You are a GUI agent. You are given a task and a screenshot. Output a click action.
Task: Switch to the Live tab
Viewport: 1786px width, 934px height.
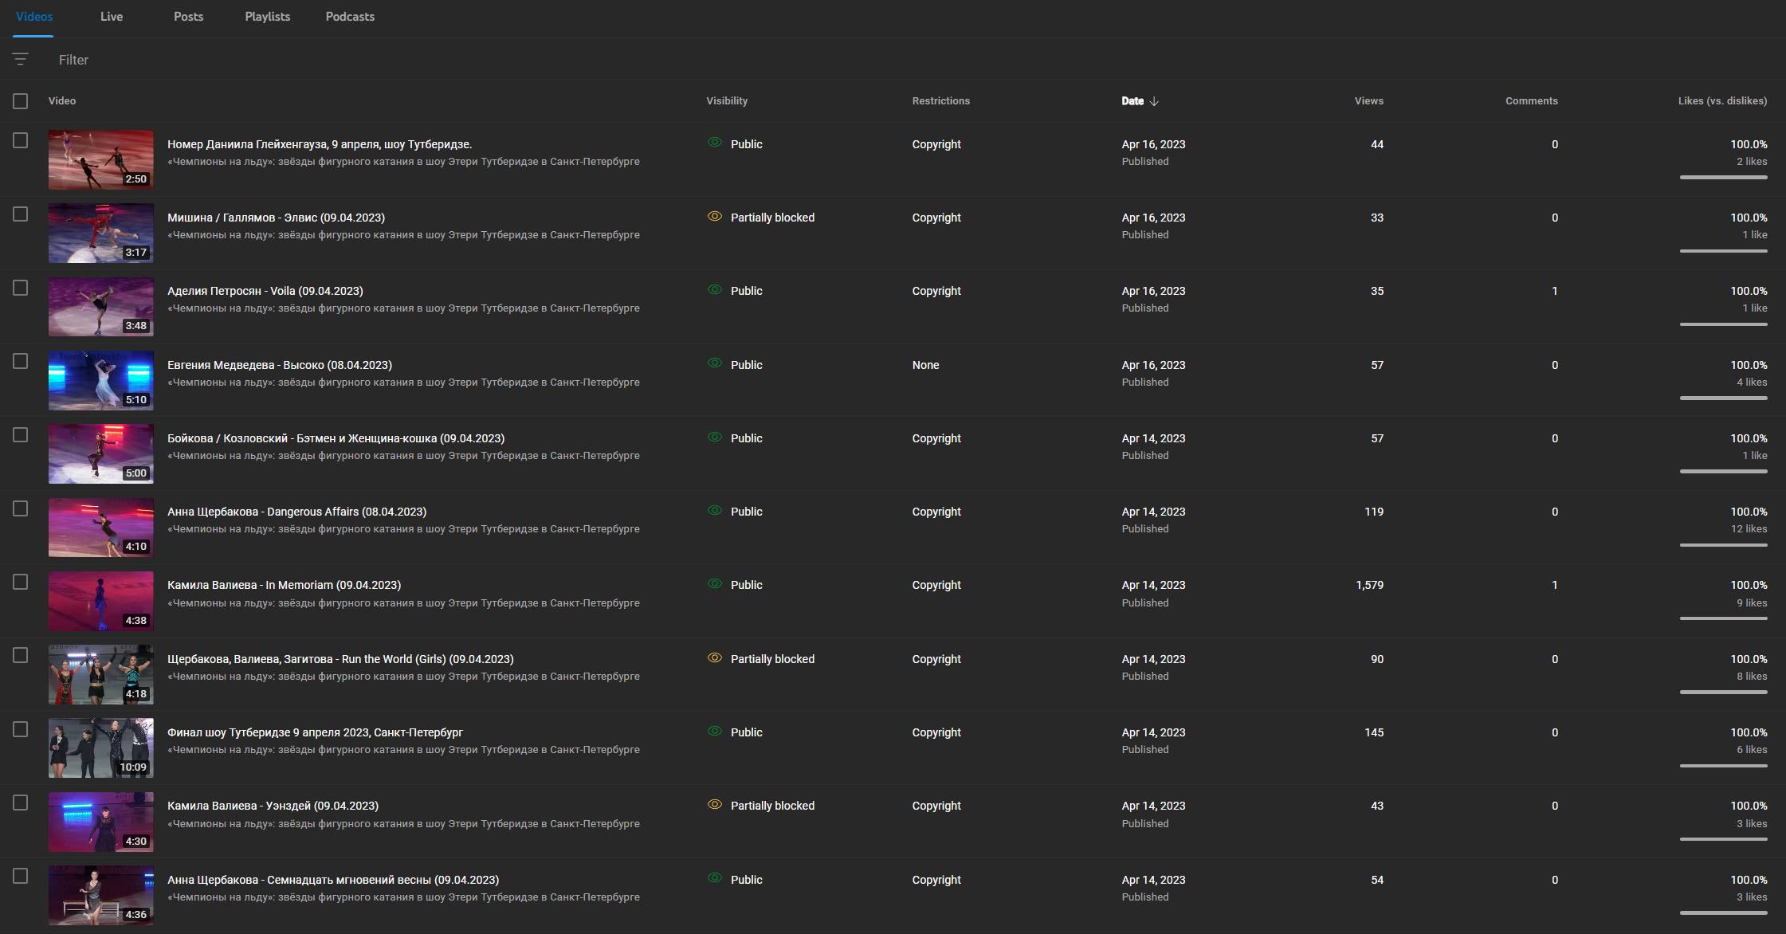click(112, 17)
